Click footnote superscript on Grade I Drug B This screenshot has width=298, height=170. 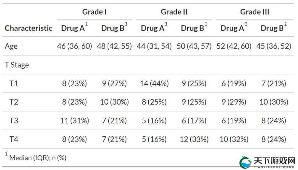pyautogui.click(x=126, y=24)
